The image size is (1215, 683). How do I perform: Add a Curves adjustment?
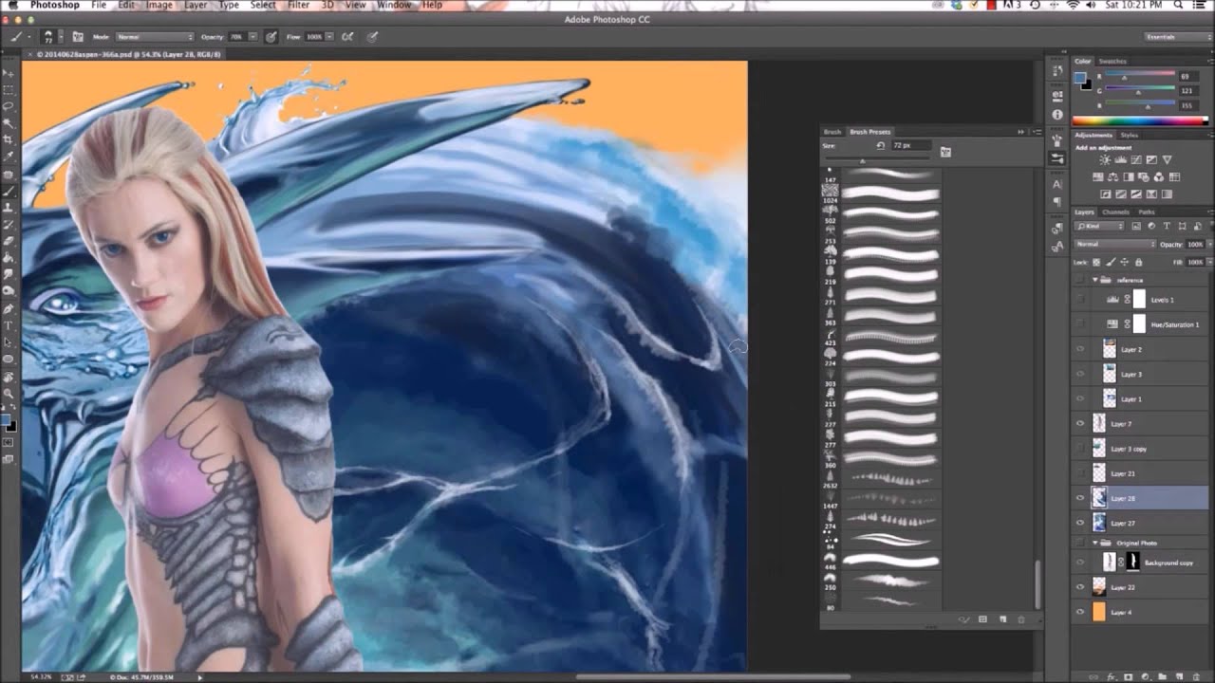point(1136,159)
